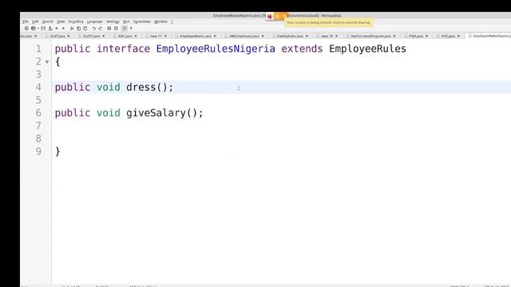
Task: Click 'EmployeeRulesNigeria' in line 1 code
Action: tap(216, 49)
